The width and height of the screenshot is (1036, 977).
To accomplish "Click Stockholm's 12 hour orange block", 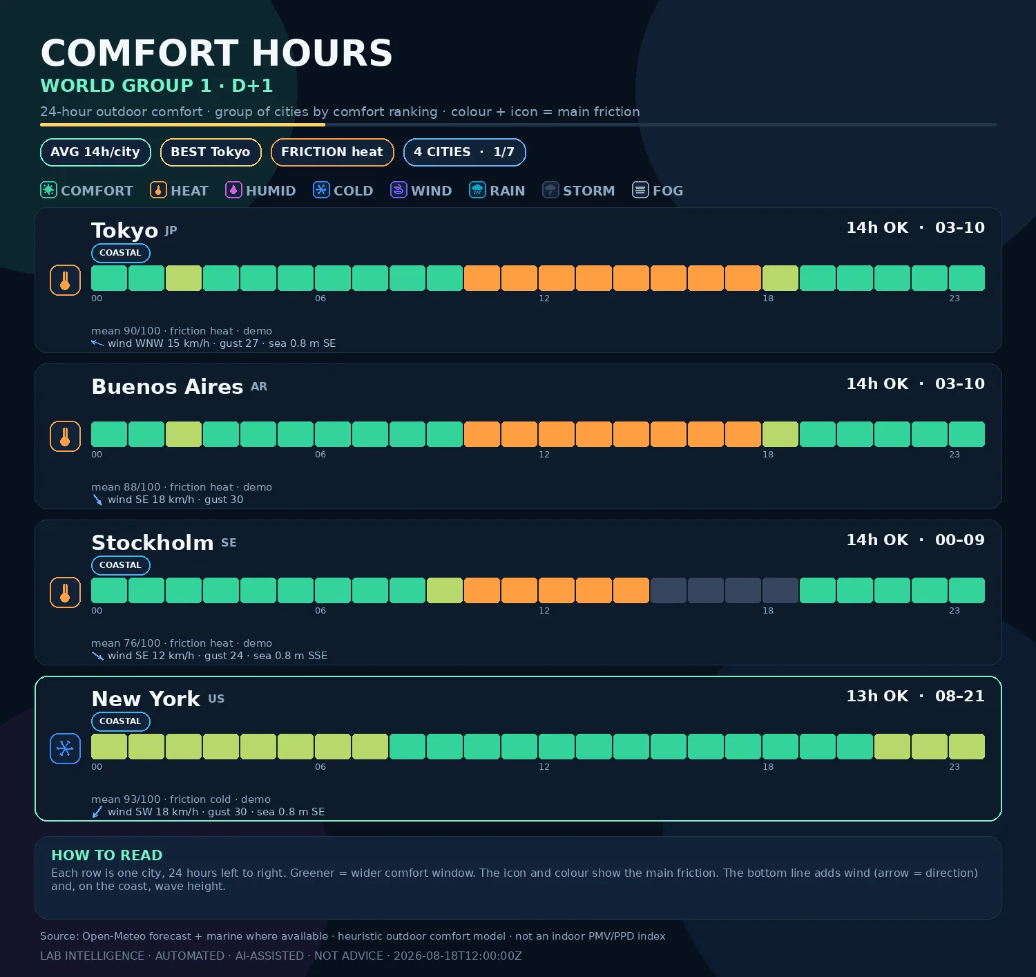I will pos(557,590).
